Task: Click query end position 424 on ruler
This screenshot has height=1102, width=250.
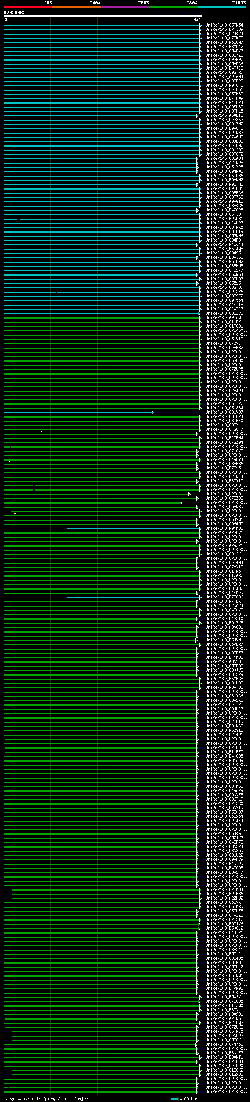Action: click(197, 19)
